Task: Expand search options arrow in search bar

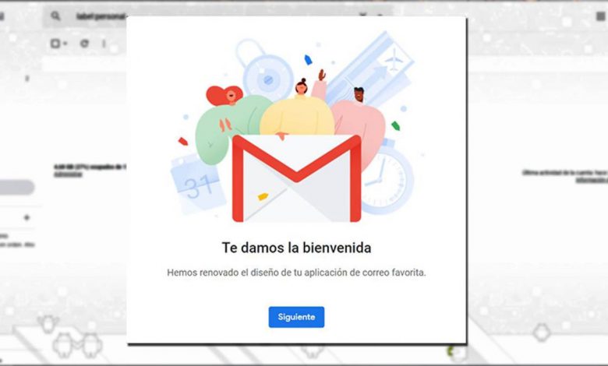Action: click(x=363, y=16)
